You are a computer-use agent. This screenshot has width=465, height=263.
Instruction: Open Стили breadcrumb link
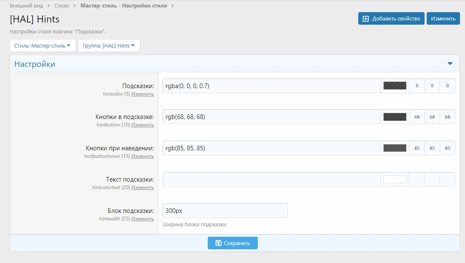pyautogui.click(x=62, y=6)
